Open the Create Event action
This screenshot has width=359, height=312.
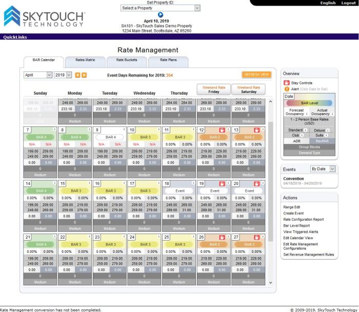(x=293, y=213)
